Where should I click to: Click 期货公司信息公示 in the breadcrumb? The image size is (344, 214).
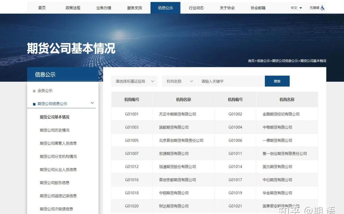285,61
